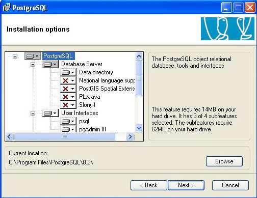Select User Interfaces tree label

tap(80, 113)
